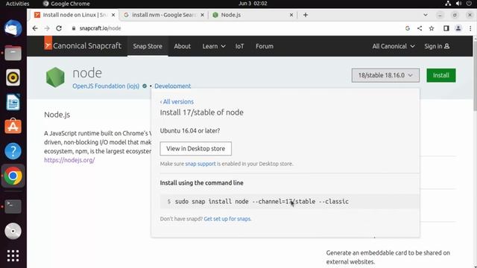
Task: Open Ubuntu Software from the dock
Action: point(13,127)
